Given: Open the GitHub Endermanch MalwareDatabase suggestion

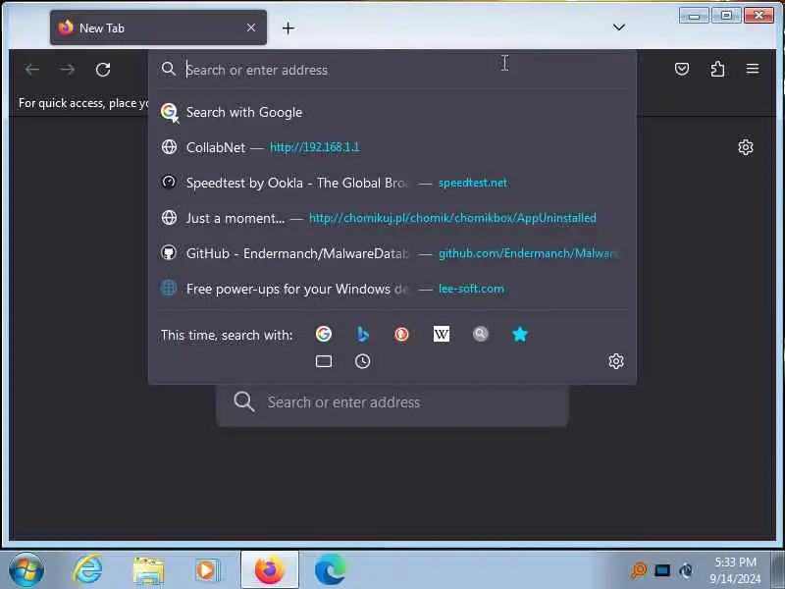Looking at the screenshot, I should point(392,253).
